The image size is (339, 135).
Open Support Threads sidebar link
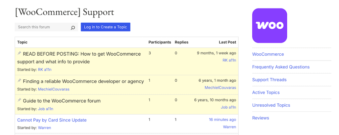[x=269, y=80]
